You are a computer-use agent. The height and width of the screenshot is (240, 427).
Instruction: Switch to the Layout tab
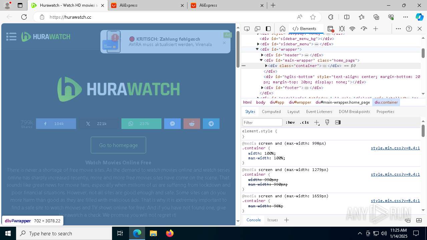pos(293,112)
